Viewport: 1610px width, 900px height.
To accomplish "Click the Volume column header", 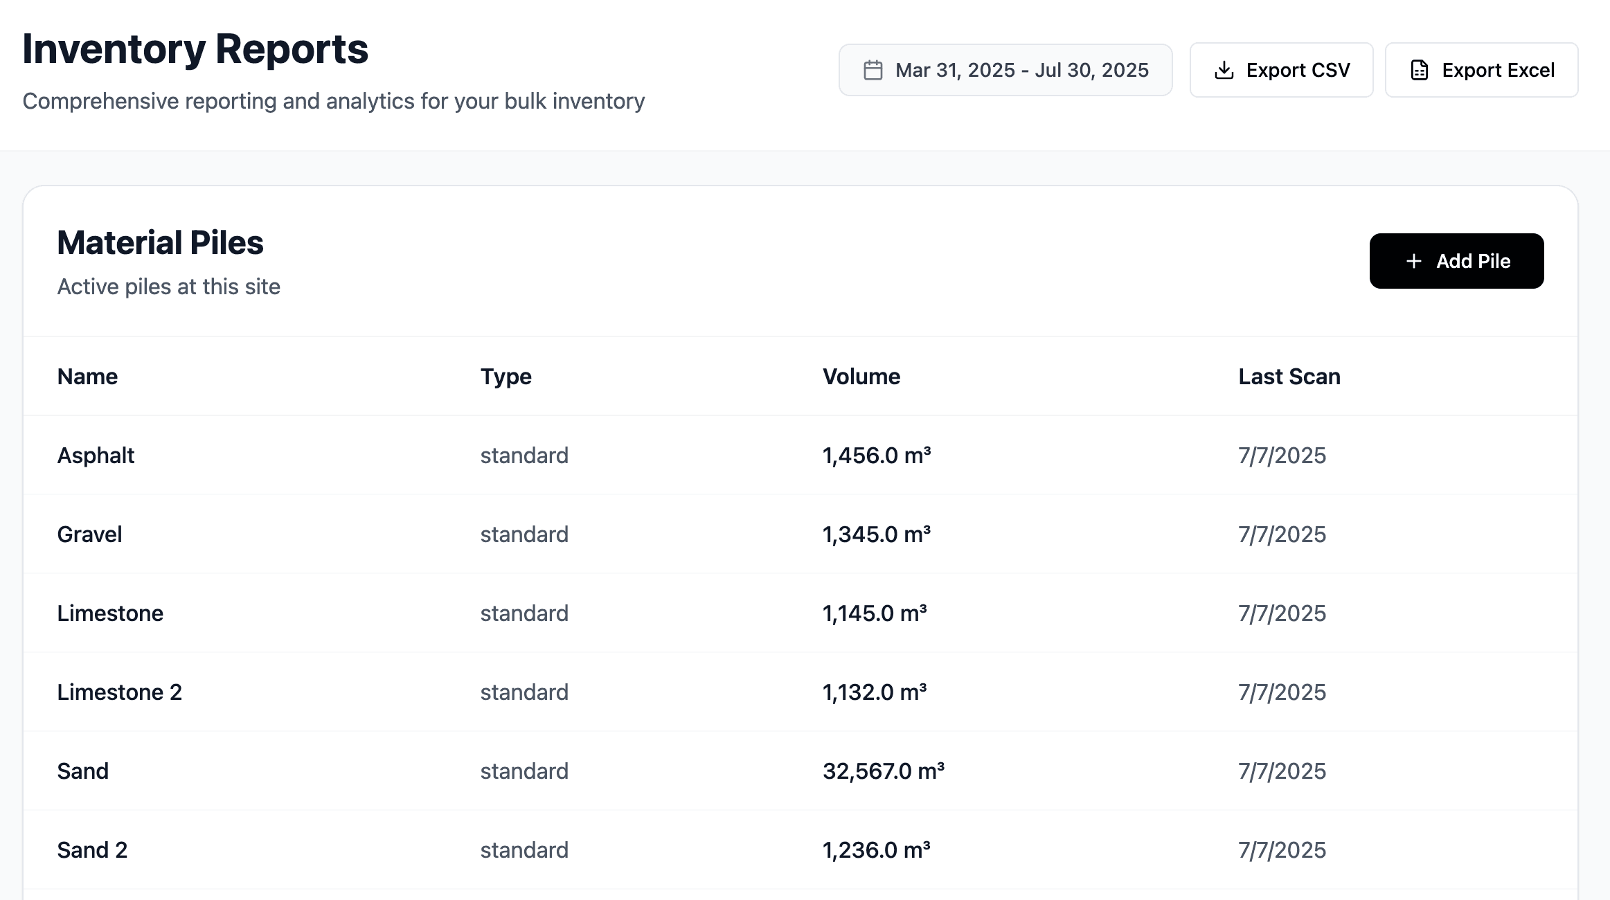I will pos(861,376).
